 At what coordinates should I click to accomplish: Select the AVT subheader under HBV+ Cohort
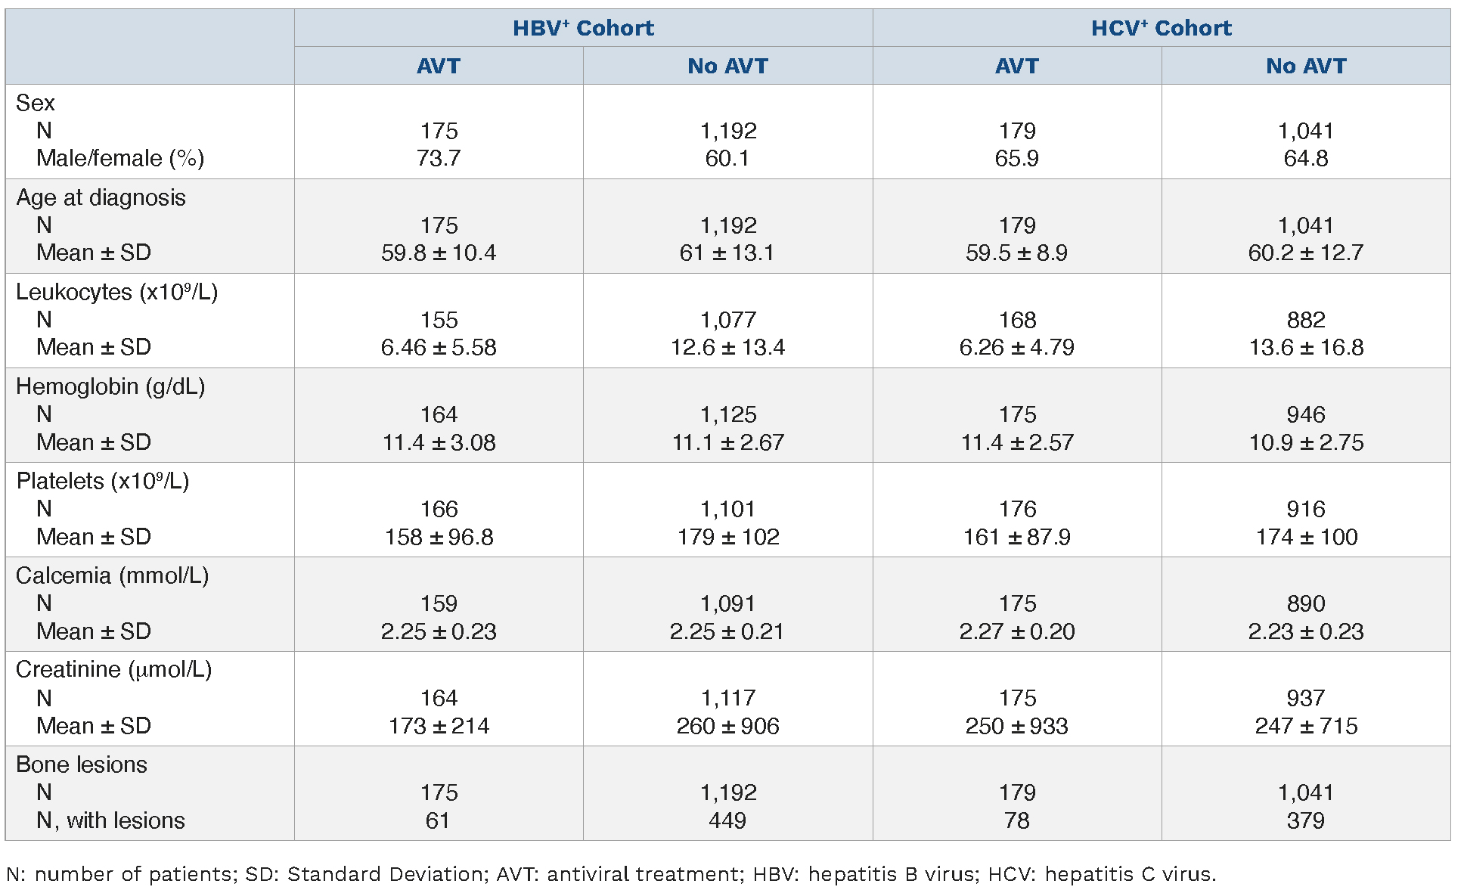(439, 66)
